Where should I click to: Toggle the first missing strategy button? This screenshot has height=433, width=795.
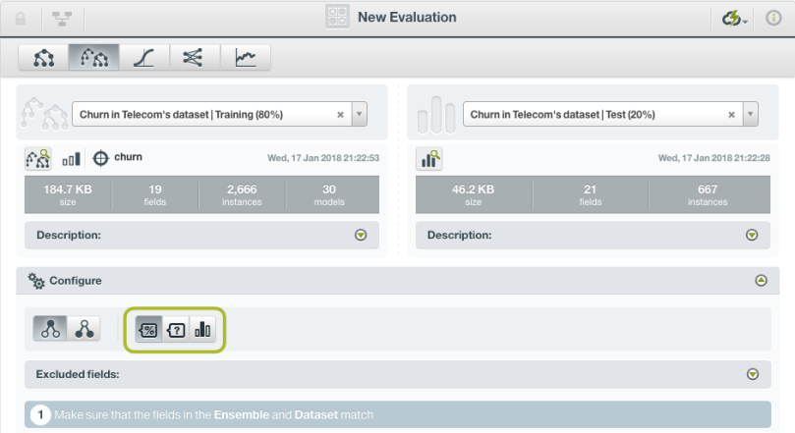50,330
